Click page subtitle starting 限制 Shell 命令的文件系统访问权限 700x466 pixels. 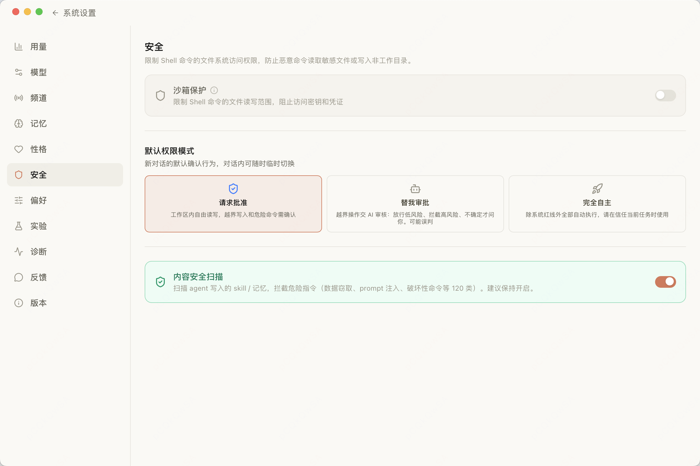(x=279, y=60)
